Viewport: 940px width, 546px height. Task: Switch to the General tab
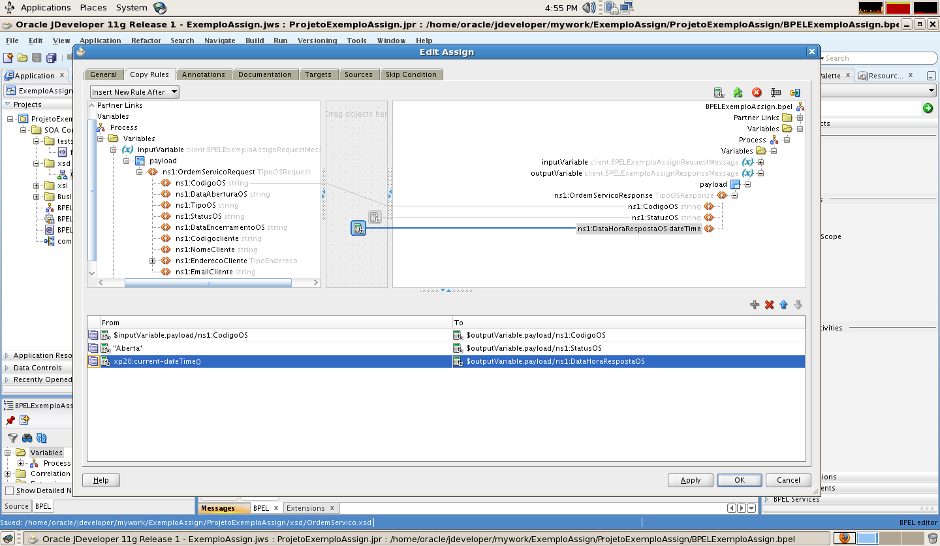click(103, 74)
